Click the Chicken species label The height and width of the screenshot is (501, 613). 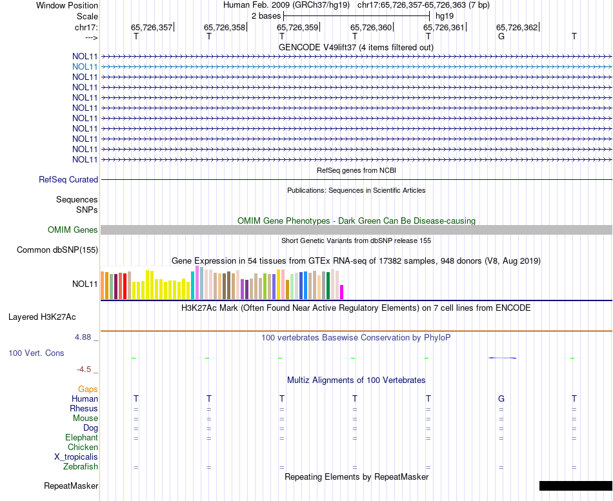tap(83, 447)
